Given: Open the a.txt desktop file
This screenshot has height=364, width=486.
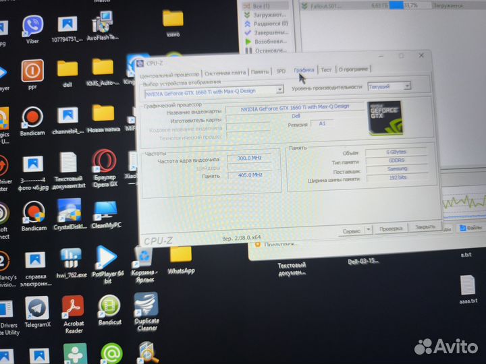Looking at the screenshot, I should click(x=466, y=254).
